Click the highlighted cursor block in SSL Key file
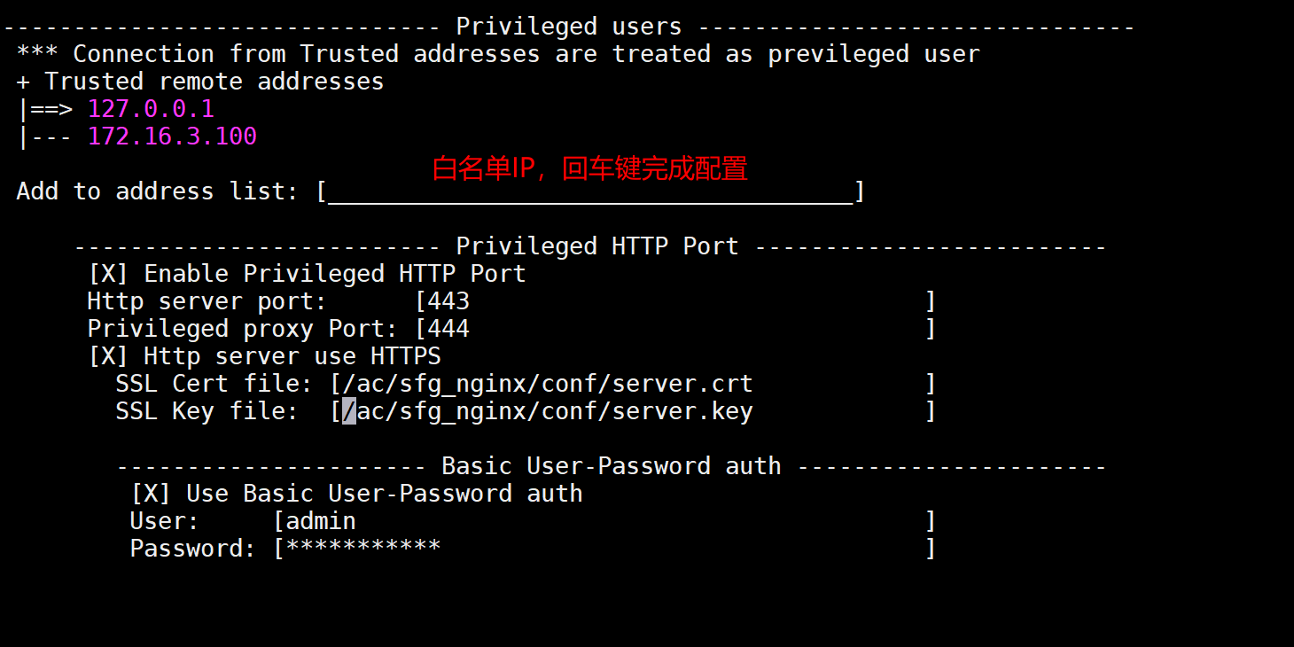This screenshot has width=1294, height=647. tap(349, 411)
